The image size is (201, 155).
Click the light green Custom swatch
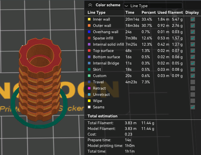pyautogui.click(x=89, y=76)
